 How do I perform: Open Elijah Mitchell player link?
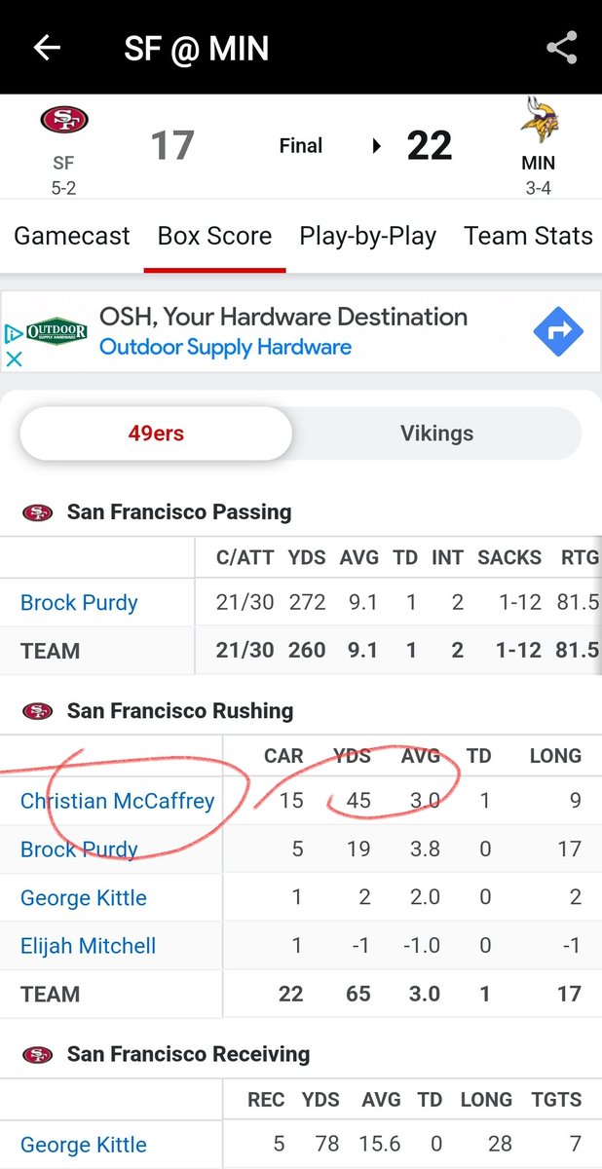88,946
